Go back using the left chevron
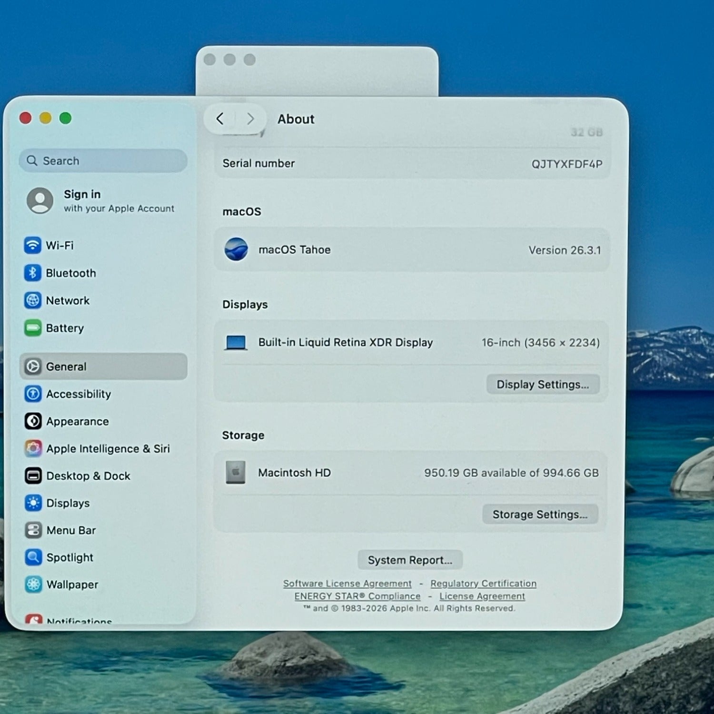Image resolution: width=714 pixels, height=714 pixels. tap(220, 119)
